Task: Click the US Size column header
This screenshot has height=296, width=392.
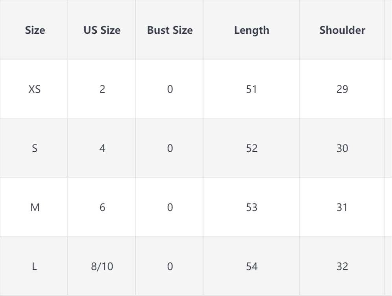Action: pyautogui.click(x=102, y=30)
